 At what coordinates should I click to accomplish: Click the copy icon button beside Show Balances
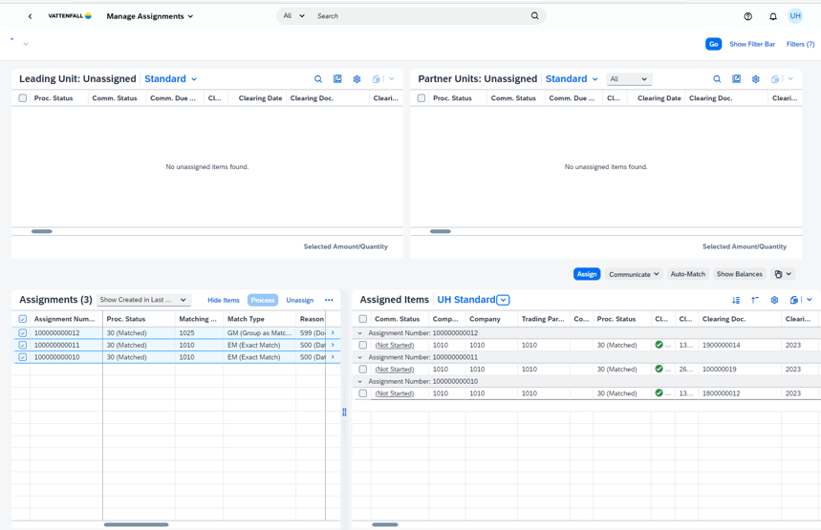pos(783,274)
